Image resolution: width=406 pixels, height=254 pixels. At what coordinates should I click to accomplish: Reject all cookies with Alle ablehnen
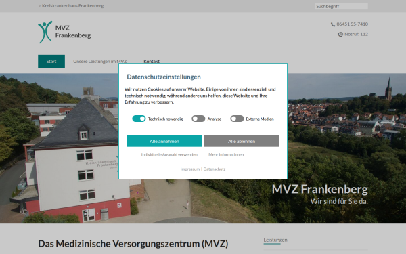point(242,141)
